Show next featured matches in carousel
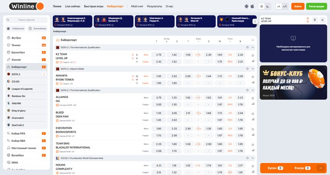 [x=255, y=21]
